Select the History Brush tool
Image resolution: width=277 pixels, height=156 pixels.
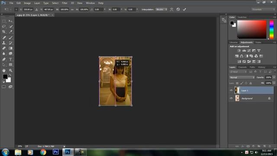pos(10,43)
